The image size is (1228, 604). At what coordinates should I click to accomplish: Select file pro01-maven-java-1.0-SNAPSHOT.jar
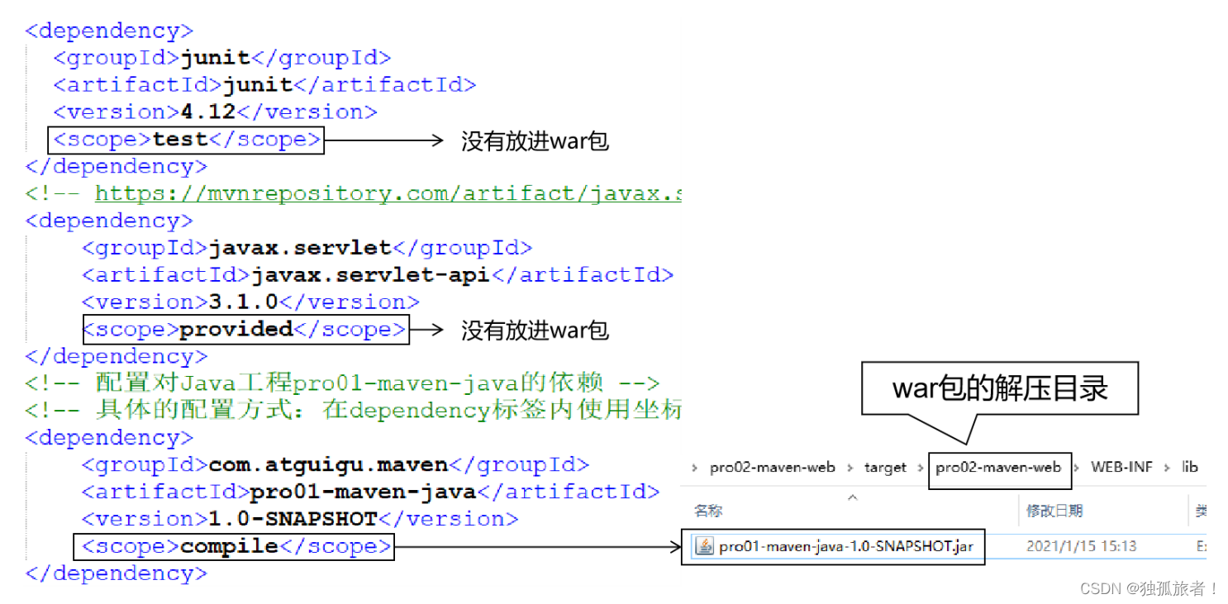(846, 546)
